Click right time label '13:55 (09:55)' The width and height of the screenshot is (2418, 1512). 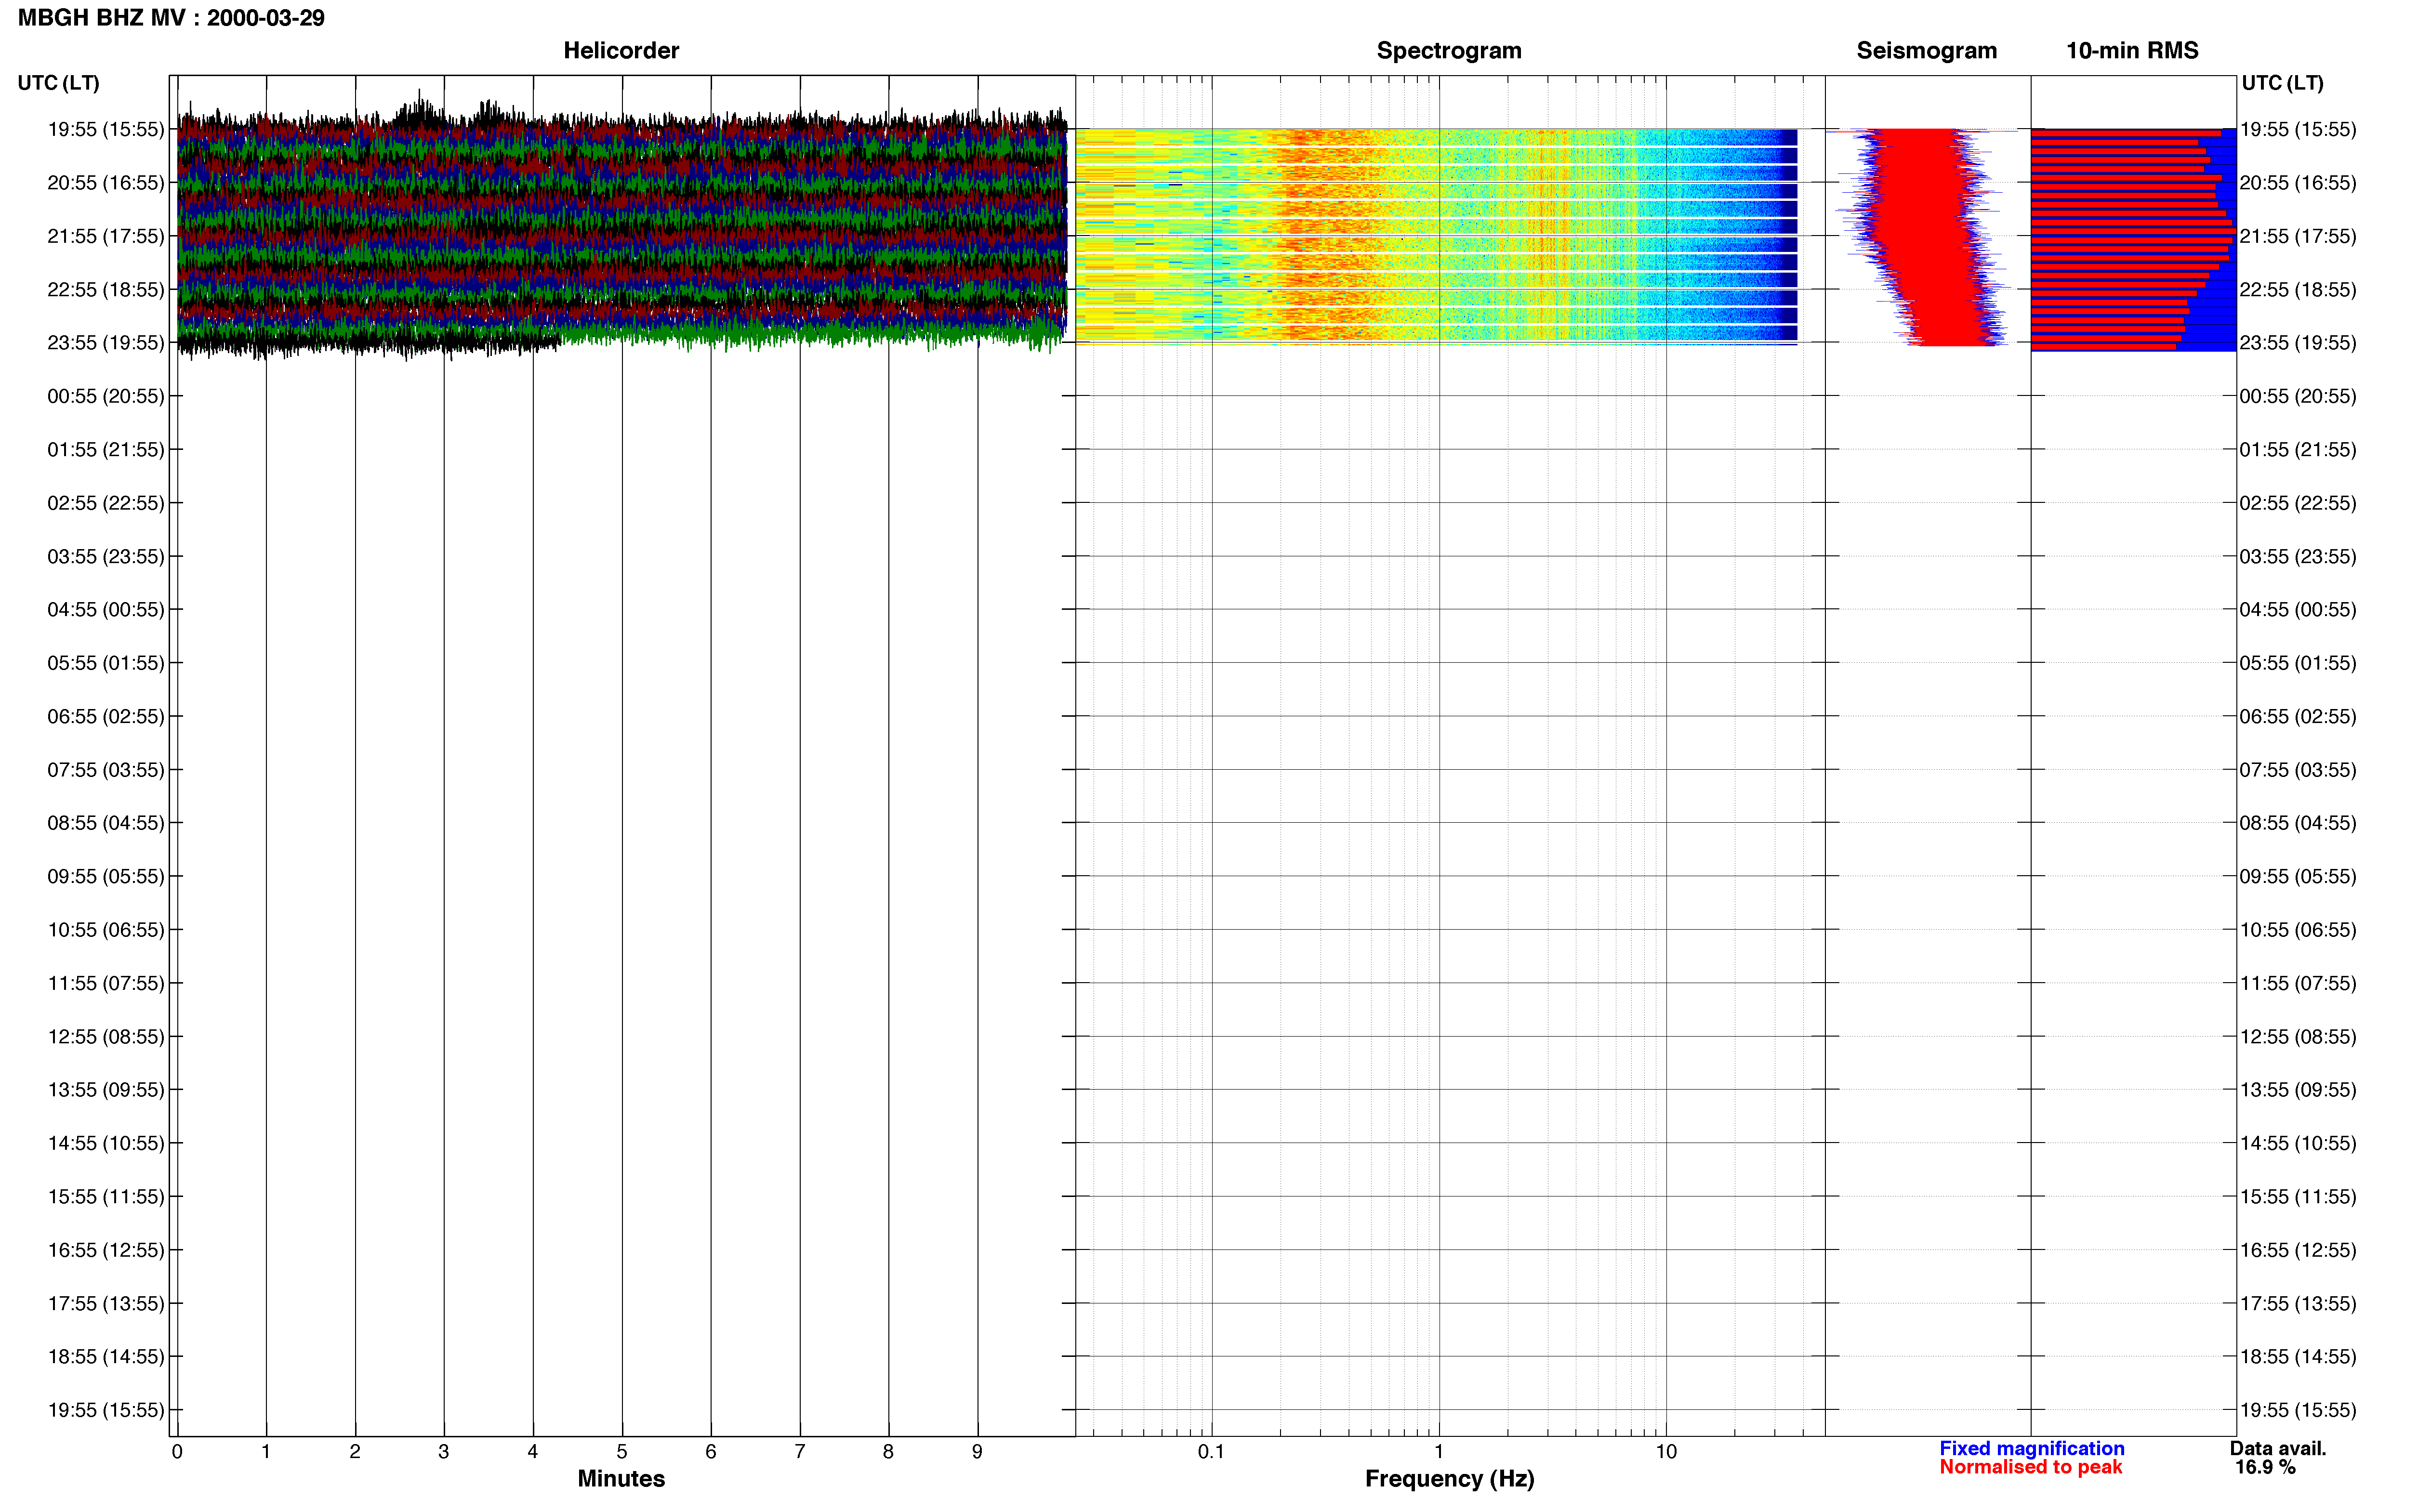pos(2298,1090)
